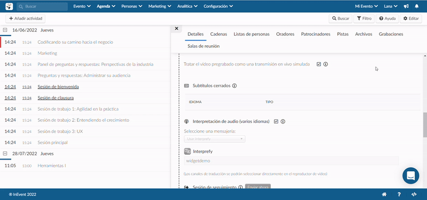Open the Agenda menu

pyautogui.click(x=106, y=6)
